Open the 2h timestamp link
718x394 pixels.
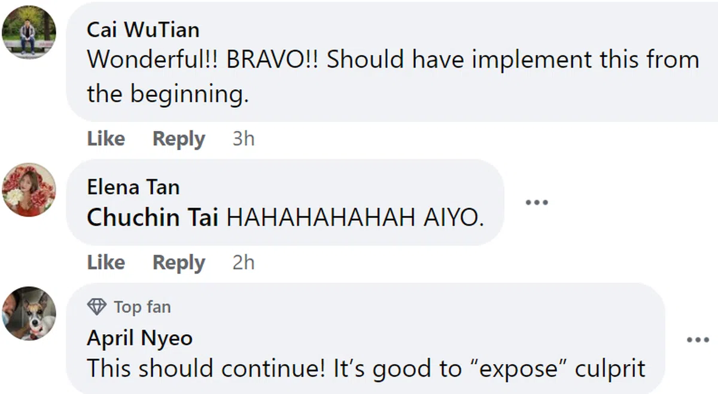244,262
